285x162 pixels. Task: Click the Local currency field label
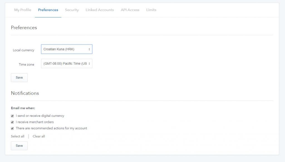[24, 50]
